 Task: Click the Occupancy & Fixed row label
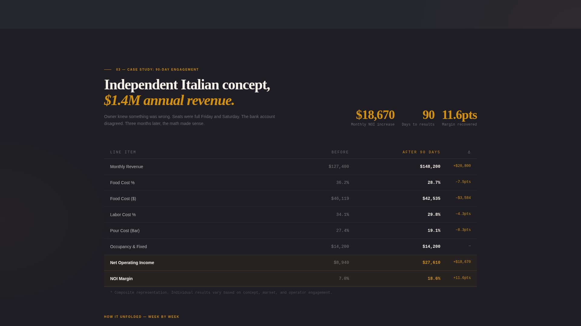[128, 247]
